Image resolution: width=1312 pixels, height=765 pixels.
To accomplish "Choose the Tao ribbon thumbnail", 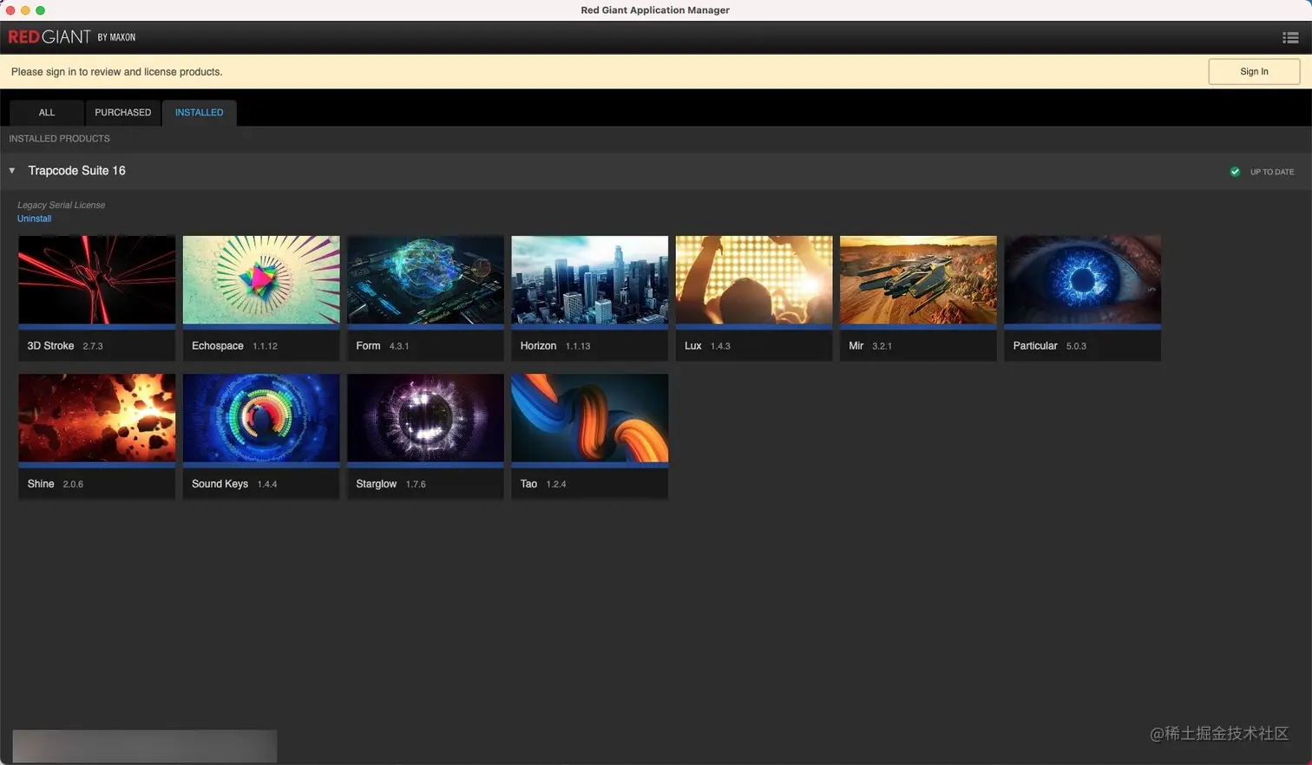I will point(590,418).
